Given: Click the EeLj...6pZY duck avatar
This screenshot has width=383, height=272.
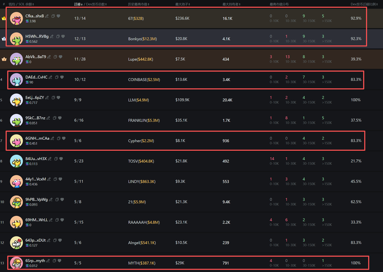Looking at the screenshot, I should (16, 100).
